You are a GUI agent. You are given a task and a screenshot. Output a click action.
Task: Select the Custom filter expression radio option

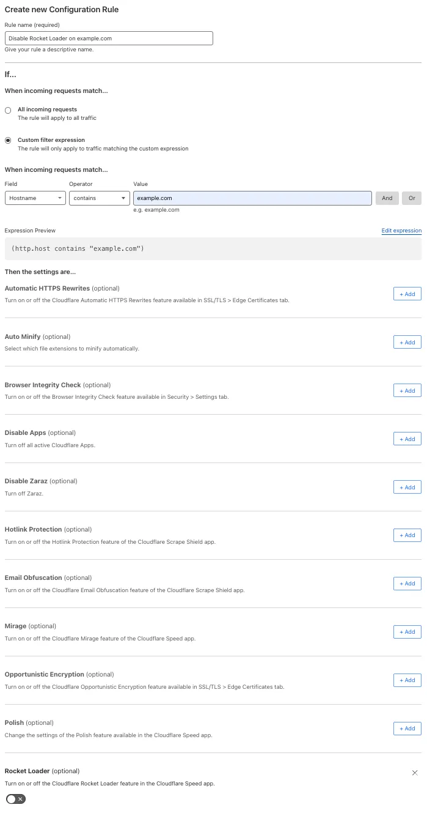(x=8, y=140)
